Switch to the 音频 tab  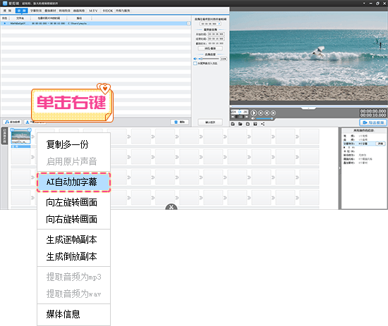[22, 11]
